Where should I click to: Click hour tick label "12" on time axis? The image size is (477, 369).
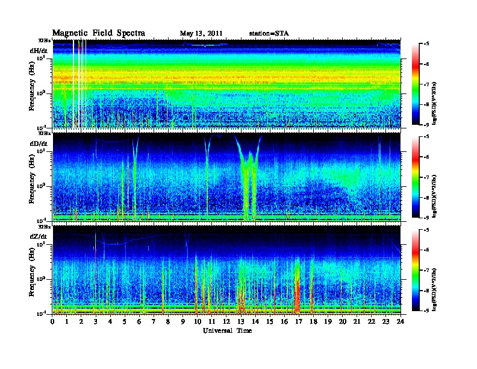(226, 321)
